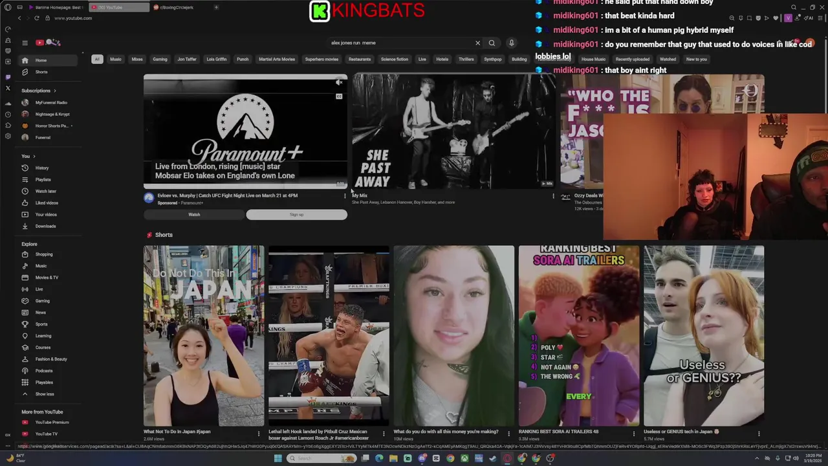Viewport: 828px width, 466px height.
Task: Open Twitch in the browser sidebar
Action: [x=8, y=77]
